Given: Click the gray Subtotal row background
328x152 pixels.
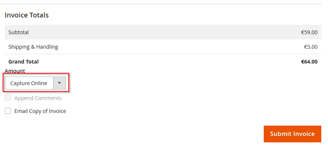Looking at the screenshot, I should (163, 32).
